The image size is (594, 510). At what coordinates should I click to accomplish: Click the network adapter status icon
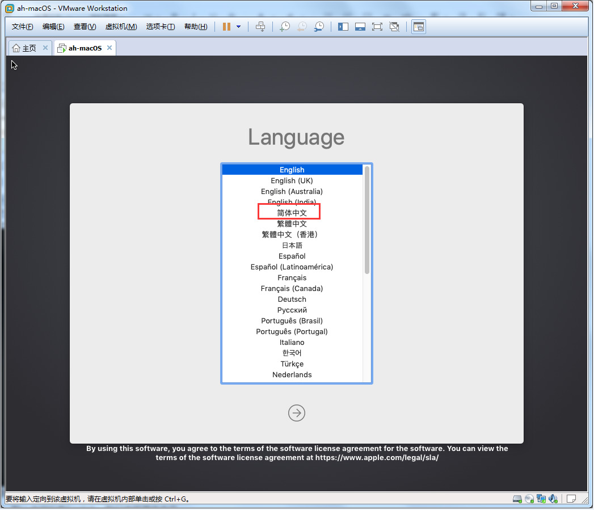(x=541, y=499)
